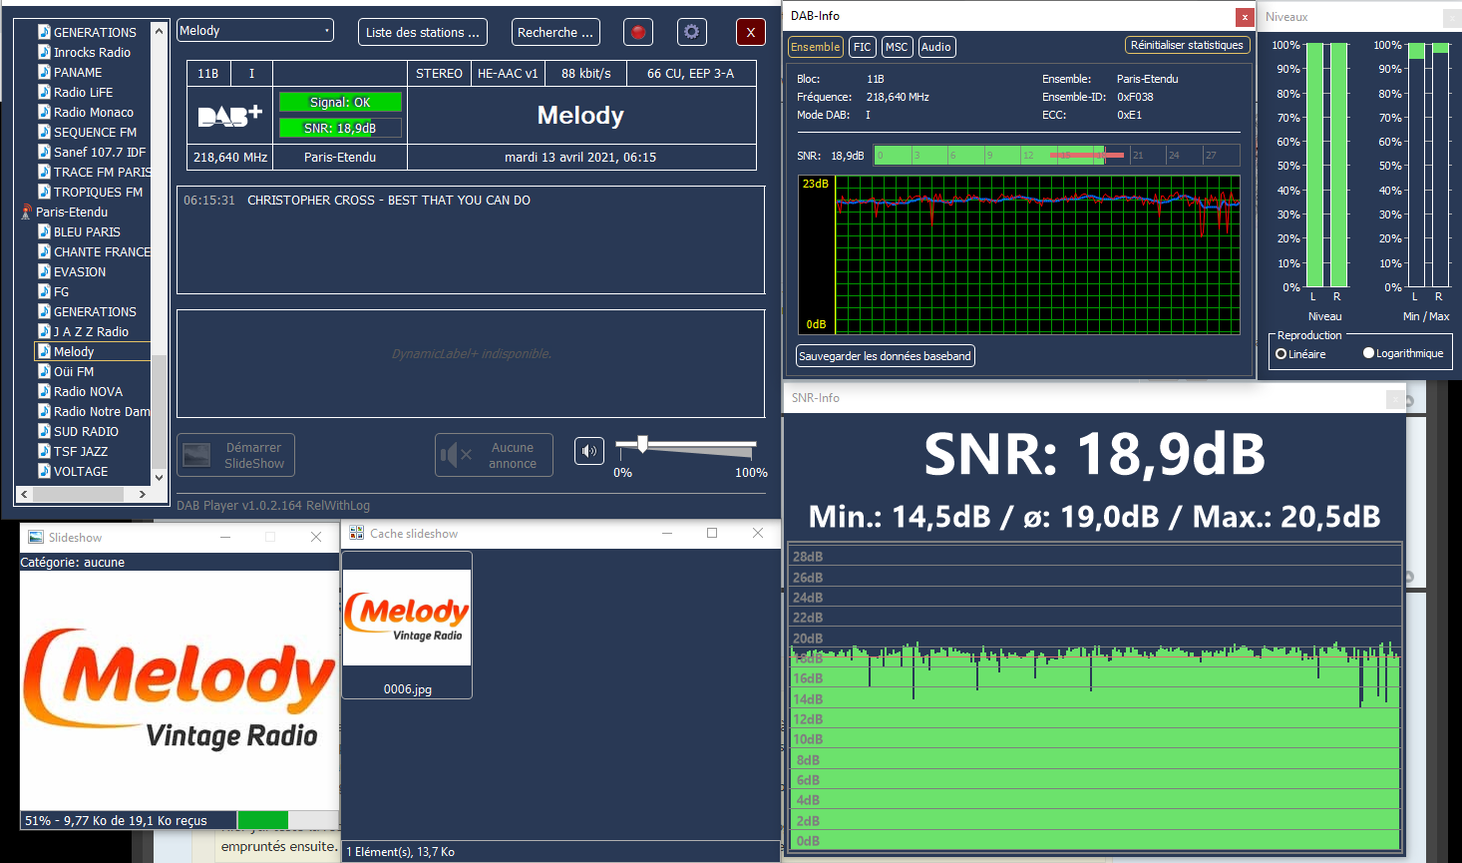Mute audio with the speaker icon

[x=589, y=451]
